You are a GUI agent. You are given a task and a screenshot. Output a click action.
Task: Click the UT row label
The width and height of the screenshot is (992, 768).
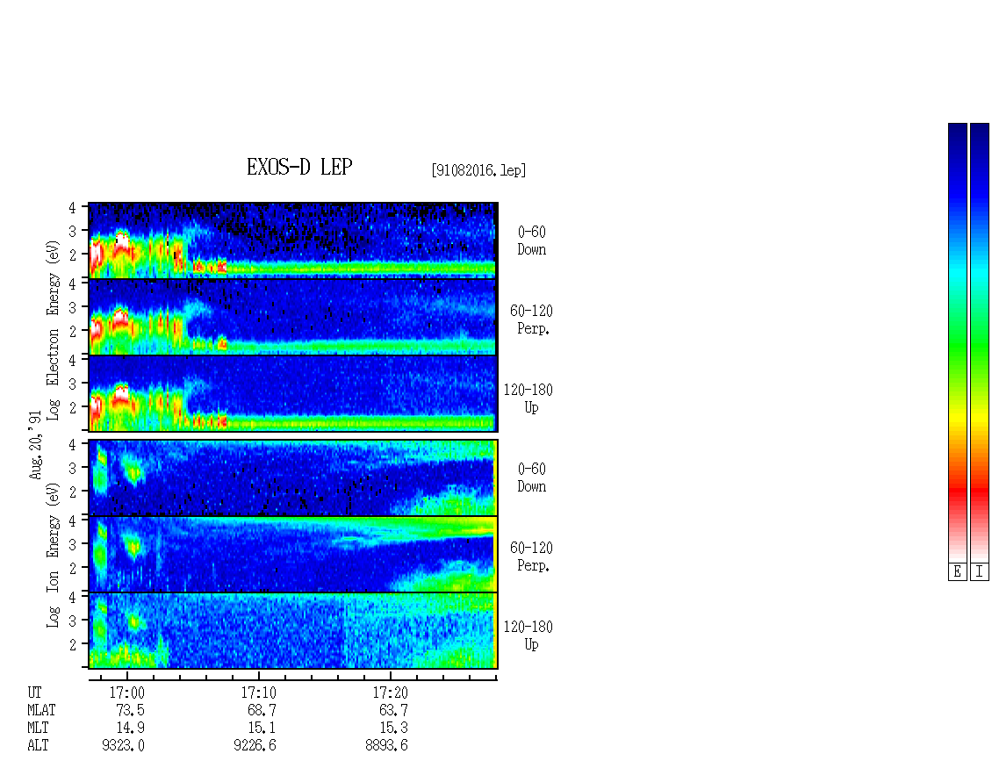click(34, 693)
